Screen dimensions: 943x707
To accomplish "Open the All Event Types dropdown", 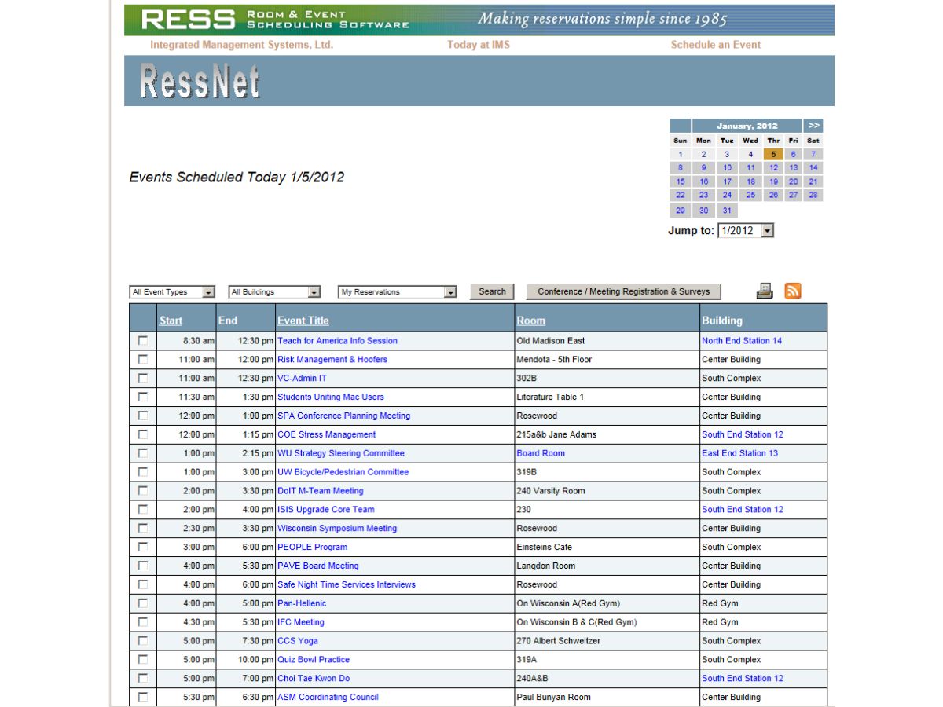I will click(172, 292).
